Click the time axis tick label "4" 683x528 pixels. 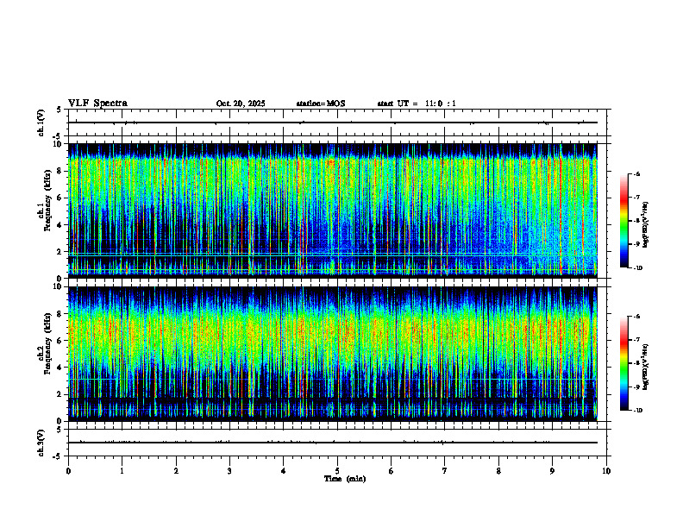tap(284, 471)
